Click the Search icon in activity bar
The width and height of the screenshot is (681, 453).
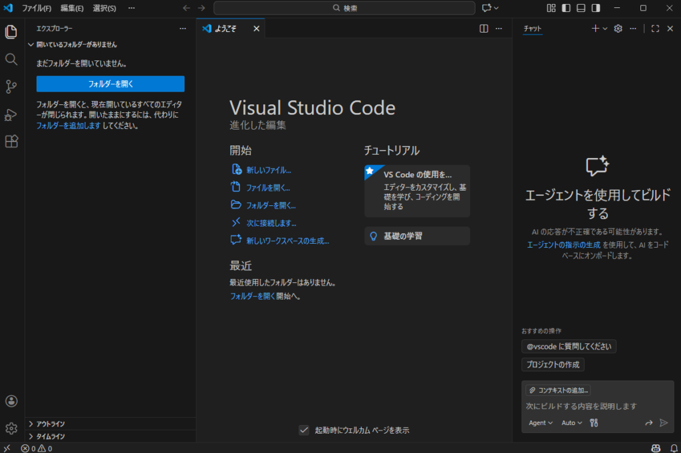[11, 59]
